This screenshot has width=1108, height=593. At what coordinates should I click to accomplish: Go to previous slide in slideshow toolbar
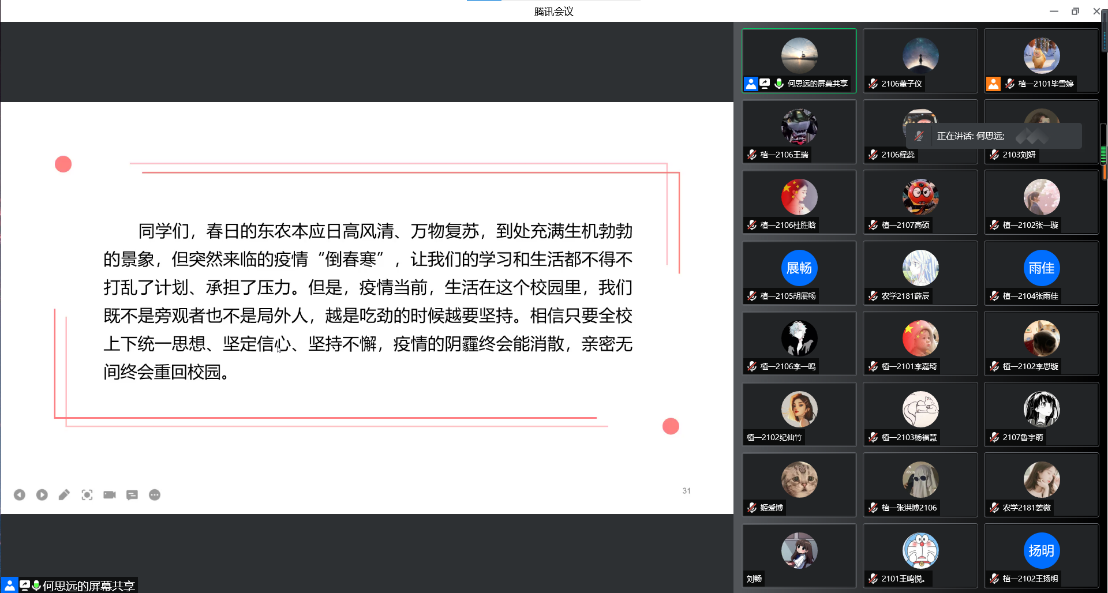[x=20, y=495]
